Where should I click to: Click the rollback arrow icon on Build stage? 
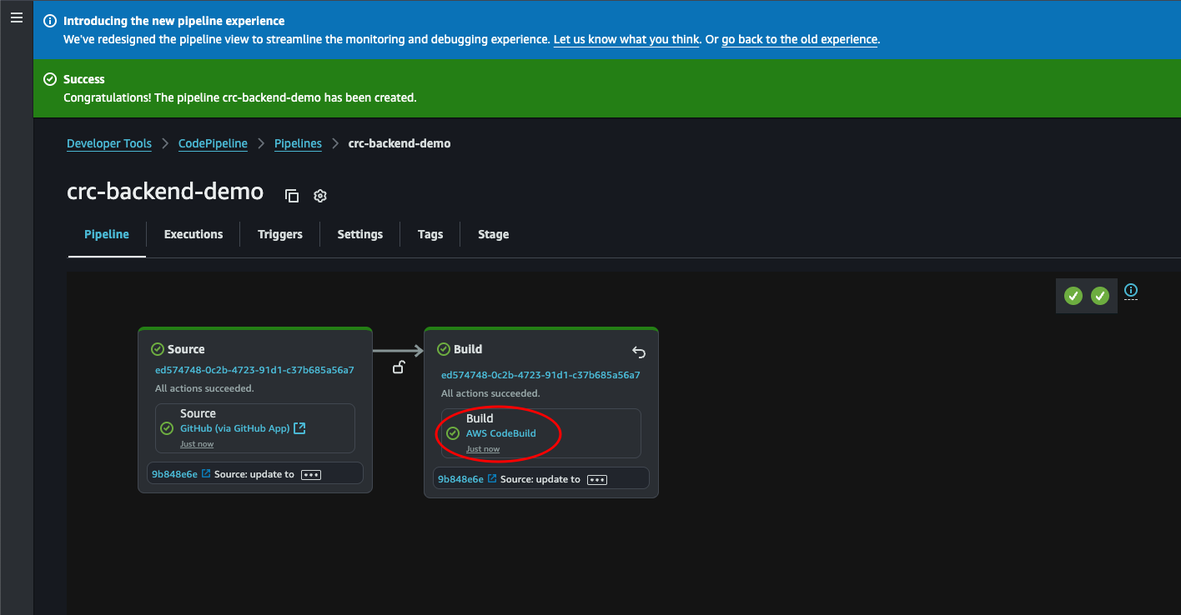pyautogui.click(x=639, y=352)
